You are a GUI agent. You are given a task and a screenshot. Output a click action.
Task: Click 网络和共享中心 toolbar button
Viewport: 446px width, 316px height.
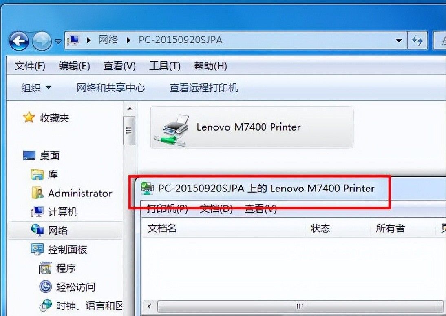pos(110,87)
